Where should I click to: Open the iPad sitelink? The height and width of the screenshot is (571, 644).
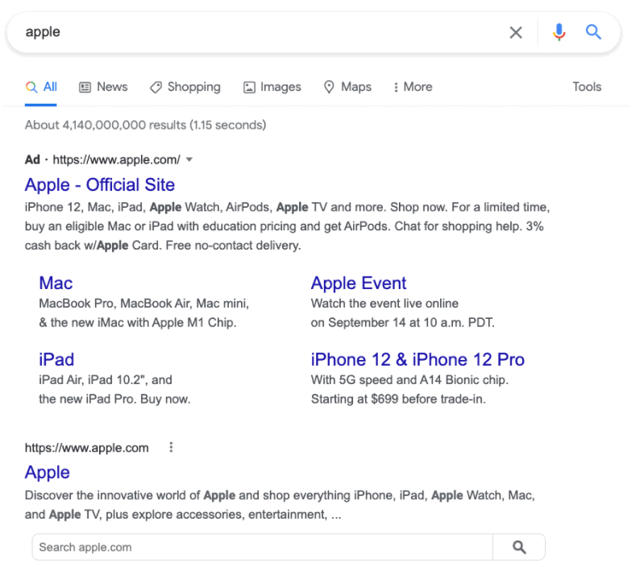[x=56, y=360]
